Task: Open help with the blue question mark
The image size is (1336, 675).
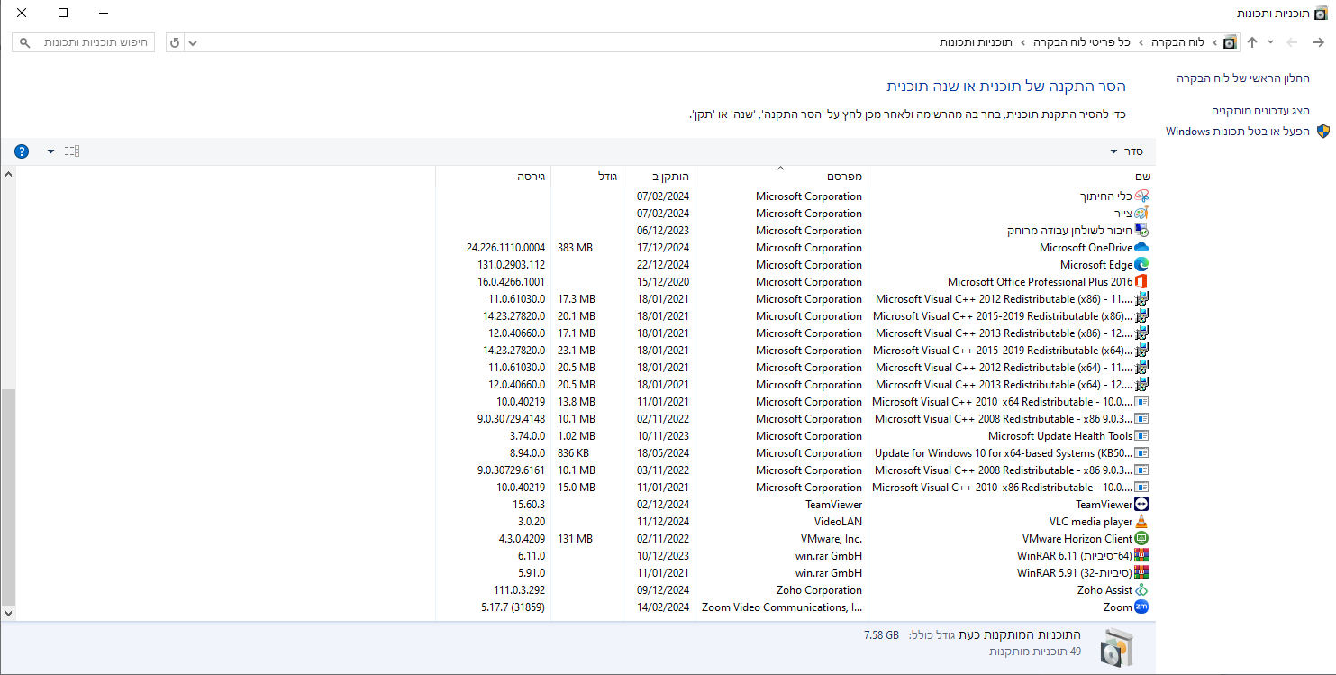Action: click(x=22, y=151)
